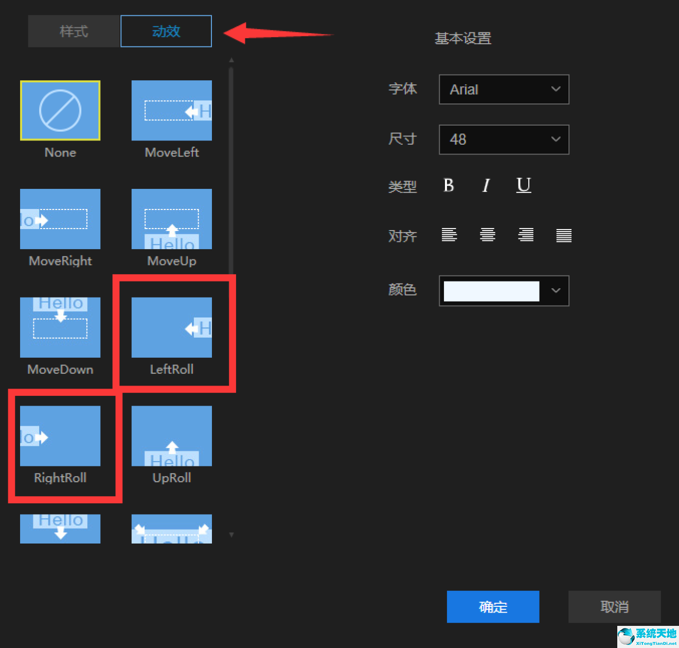Expand the font size 48 dropdown
Screen dimensions: 679x648
point(504,139)
